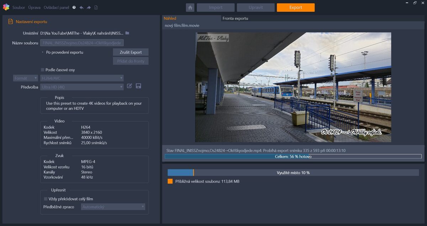The image size is (427, 226).
Task: Click the redo arrow icon
Action: (x=89, y=7)
